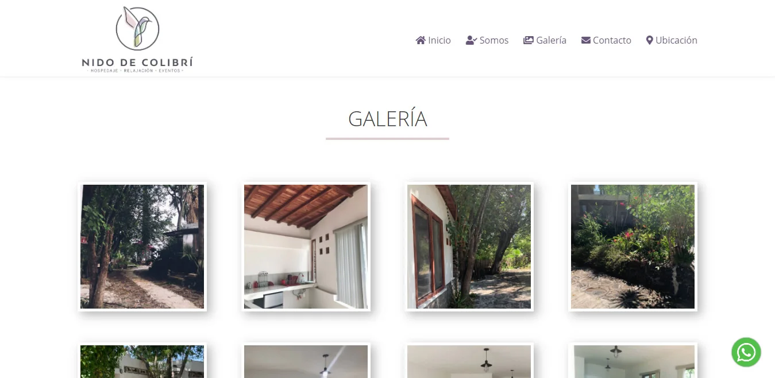The height and width of the screenshot is (378, 775).
Task: Click the envelope icon beside Contacto
Action: point(586,40)
